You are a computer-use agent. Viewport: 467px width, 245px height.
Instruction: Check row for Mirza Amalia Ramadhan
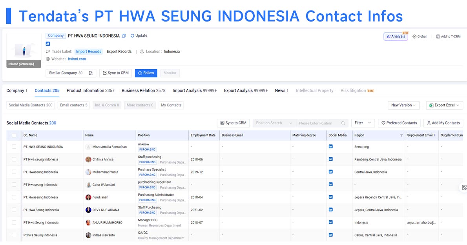click(14, 147)
